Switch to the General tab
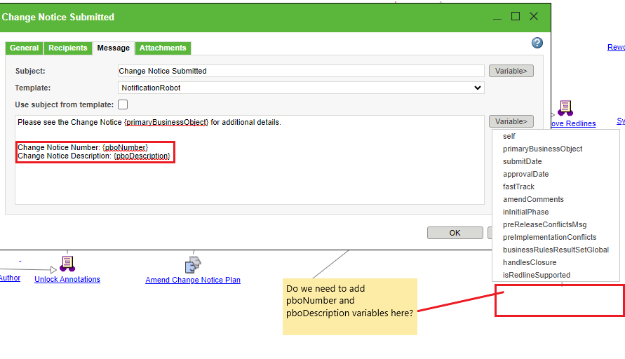The width and height of the screenshot is (625, 359). click(x=24, y=48)
